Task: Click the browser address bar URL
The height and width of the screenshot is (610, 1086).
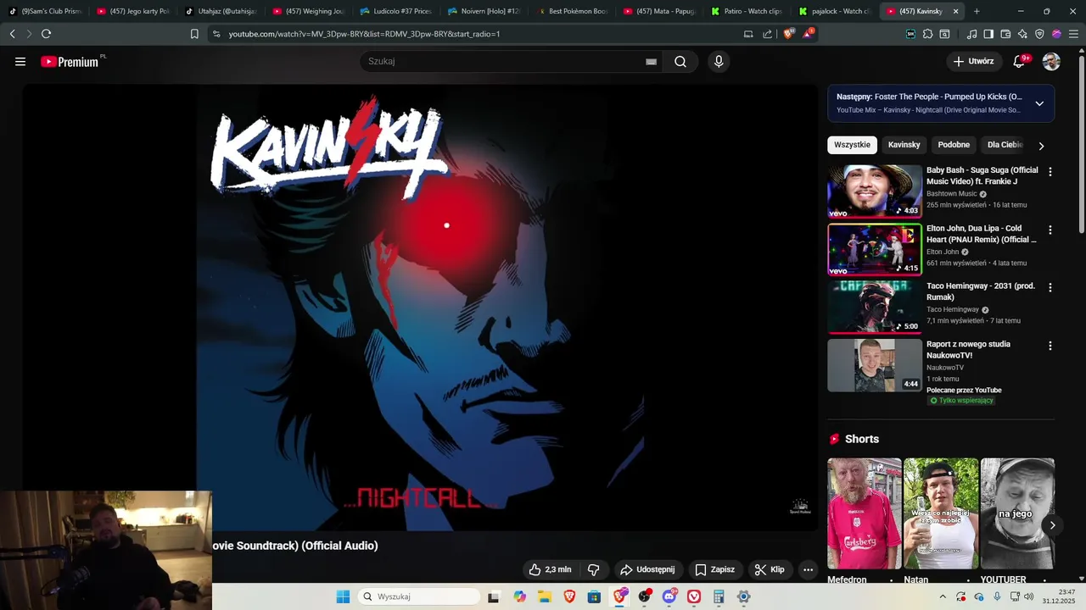Action: tap(364, 34)
